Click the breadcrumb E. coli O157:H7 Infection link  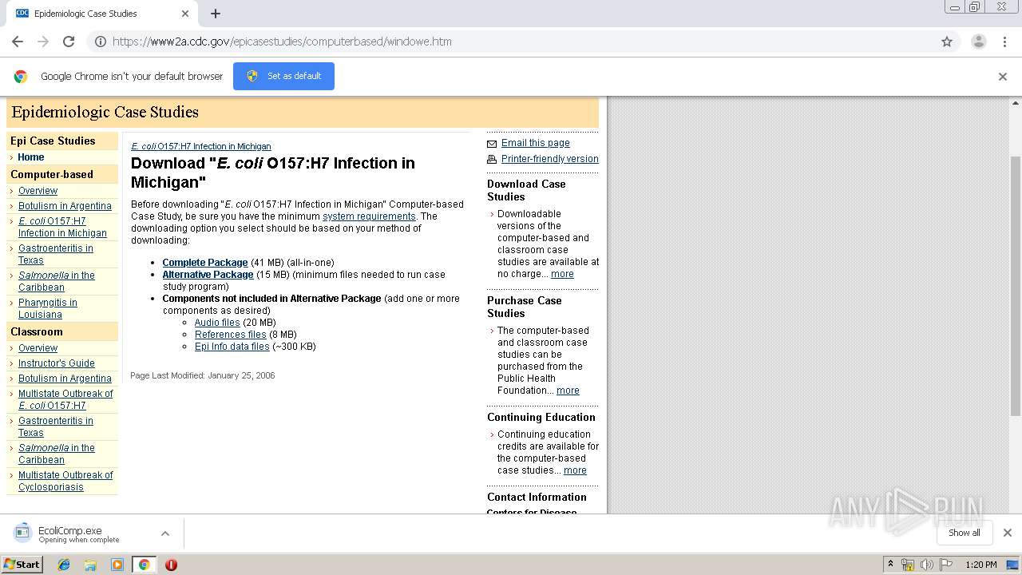[201, 146]
